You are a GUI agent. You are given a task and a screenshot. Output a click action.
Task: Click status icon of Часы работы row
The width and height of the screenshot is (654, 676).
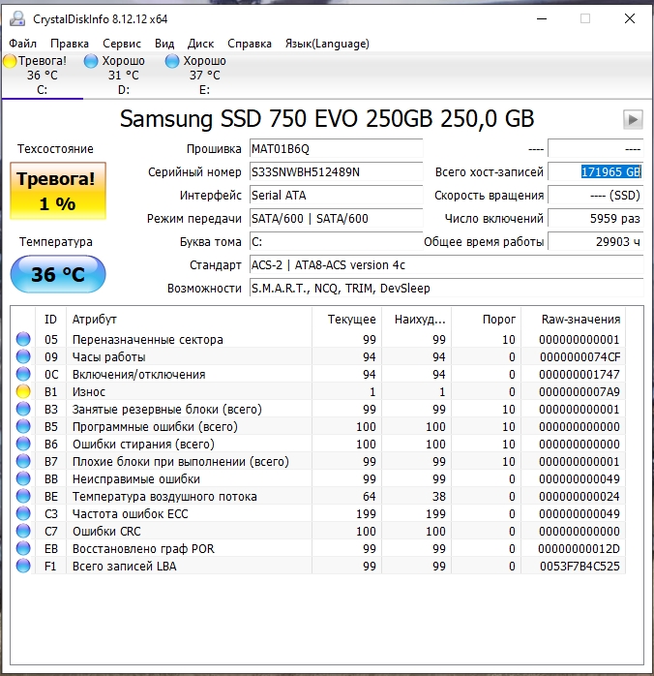pos(23,356)
